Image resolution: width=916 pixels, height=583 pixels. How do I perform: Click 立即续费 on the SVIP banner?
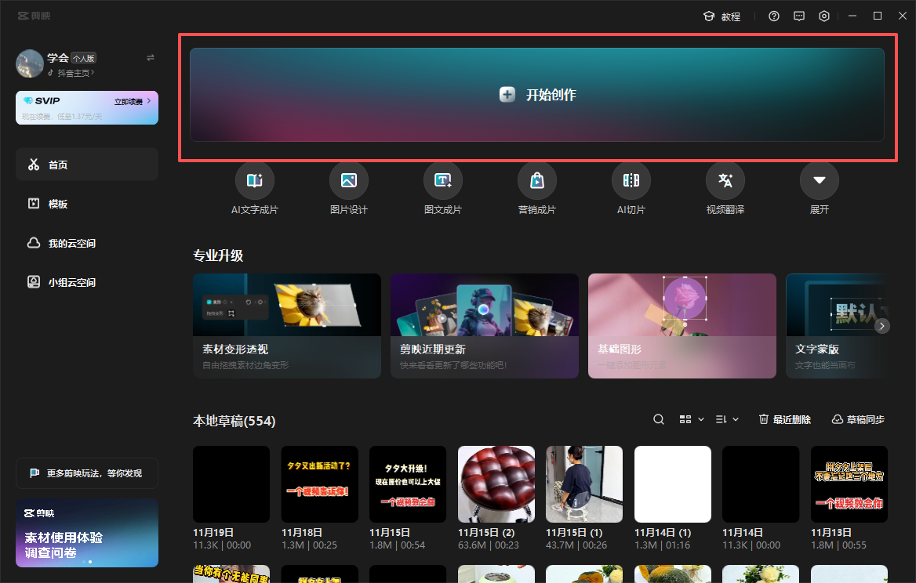tap(132, 102)
